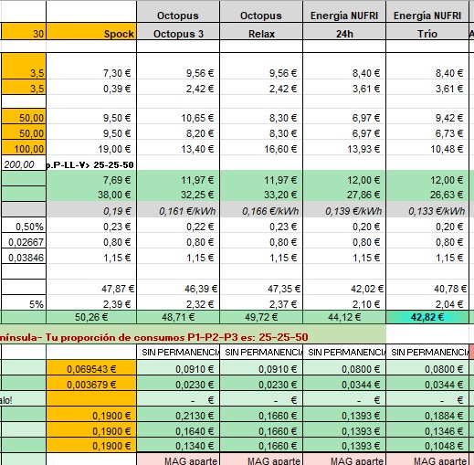
Task: Click the orange cell containing 30
Action: 24,32
